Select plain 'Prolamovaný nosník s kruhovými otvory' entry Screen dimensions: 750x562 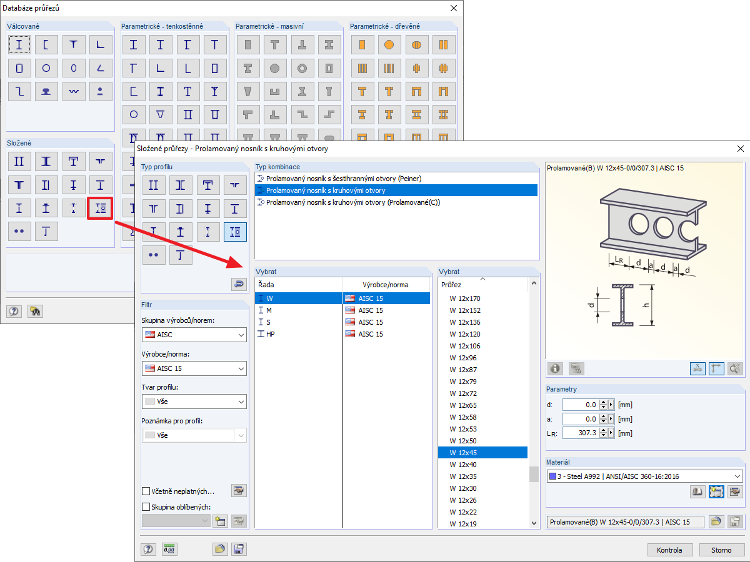coord(396,190)
